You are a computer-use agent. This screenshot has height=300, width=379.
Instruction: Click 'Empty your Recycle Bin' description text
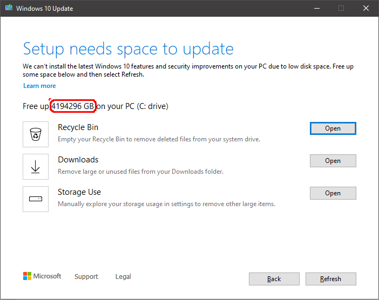point(159,139)
